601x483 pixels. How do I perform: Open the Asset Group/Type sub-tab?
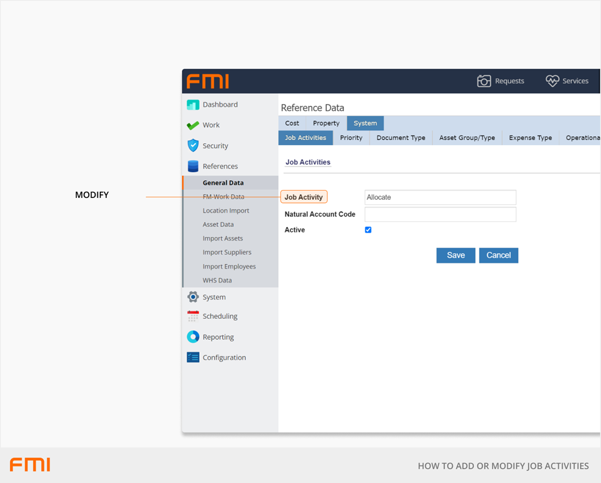[x=467, y=138]
